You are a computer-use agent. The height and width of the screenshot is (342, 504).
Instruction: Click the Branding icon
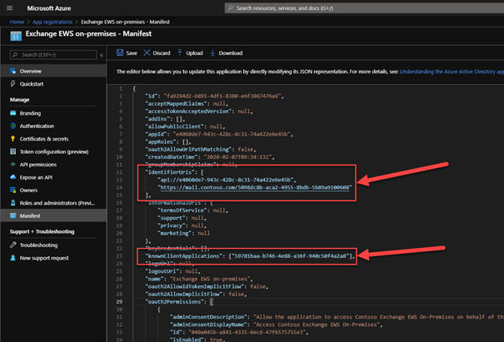(x=12, y=113)
